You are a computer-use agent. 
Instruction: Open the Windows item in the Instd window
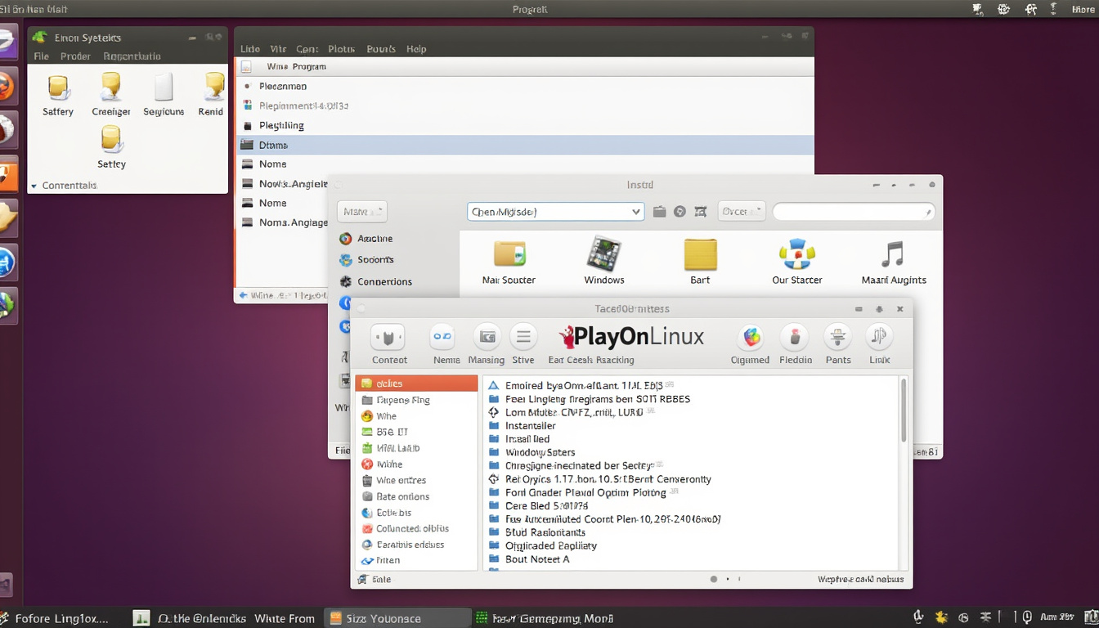click(604, 254)
